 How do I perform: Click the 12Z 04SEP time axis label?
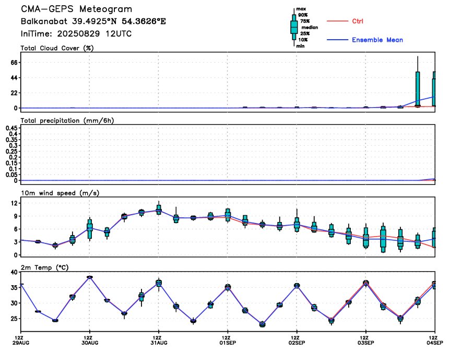coord(435,340)
